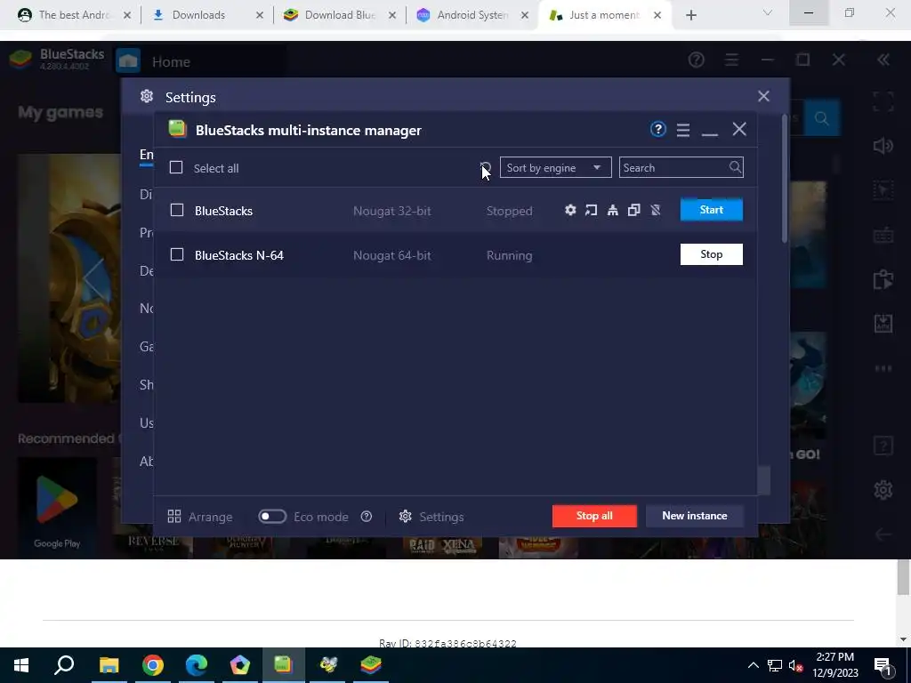Open more options dots in BlueStacks sidebar
This screenshot has width=911, height=683.
point(883,368)
